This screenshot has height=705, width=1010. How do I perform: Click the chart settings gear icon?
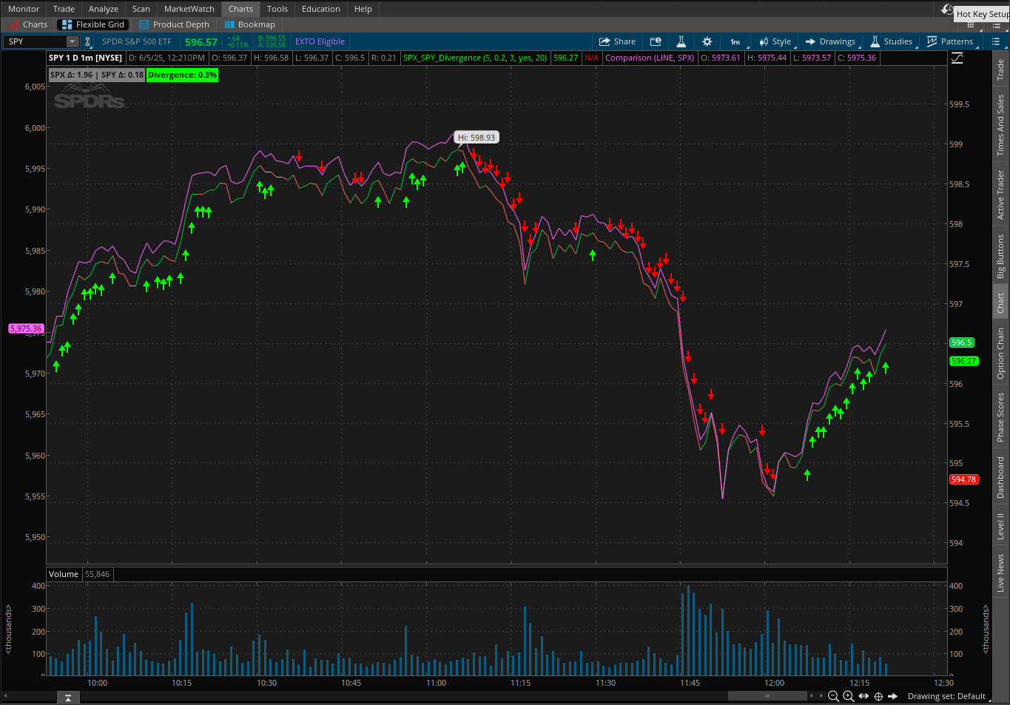click(707, 41)
